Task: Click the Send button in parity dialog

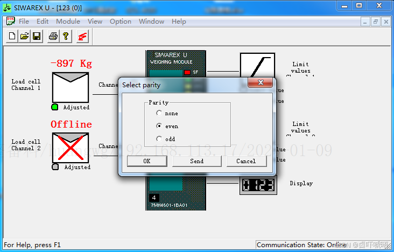Action: coord(197,161)
